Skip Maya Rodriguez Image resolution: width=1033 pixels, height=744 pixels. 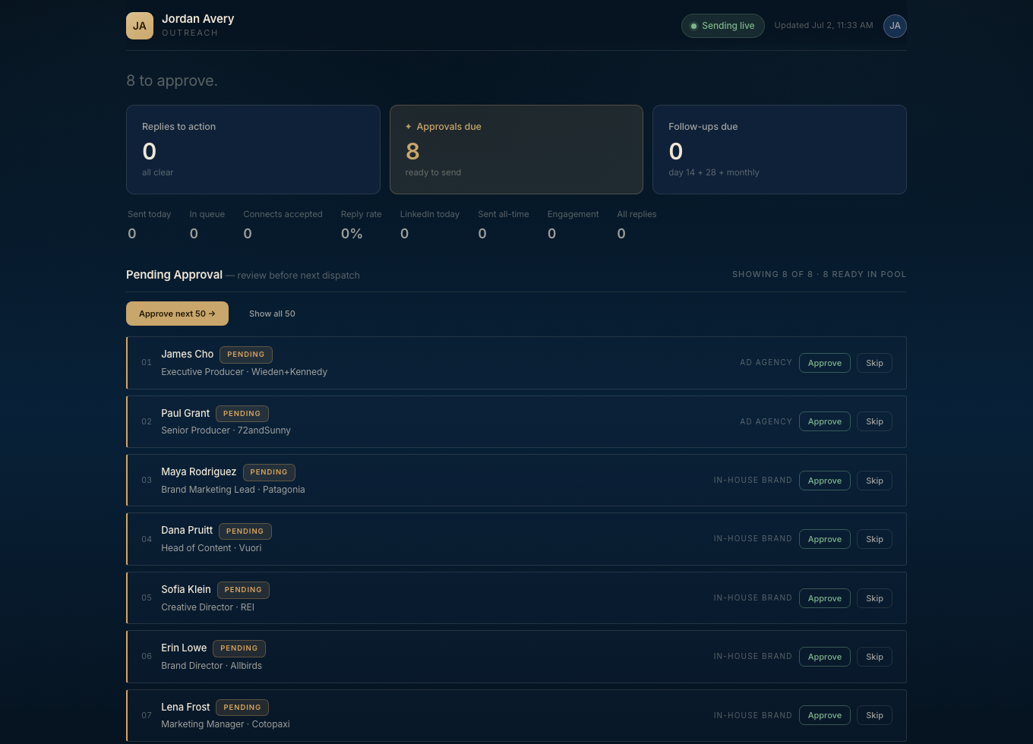[x=874, y=481]
